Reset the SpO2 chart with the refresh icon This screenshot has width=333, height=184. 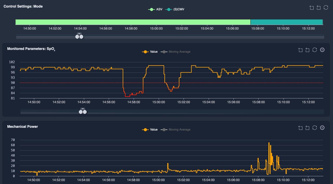(315, 50)
